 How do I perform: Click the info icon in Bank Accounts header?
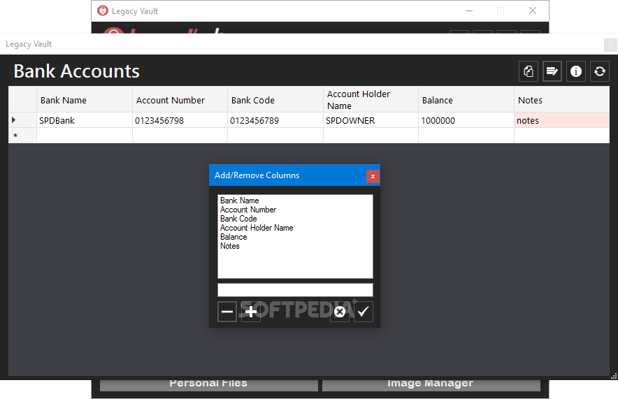coord(576,71)
